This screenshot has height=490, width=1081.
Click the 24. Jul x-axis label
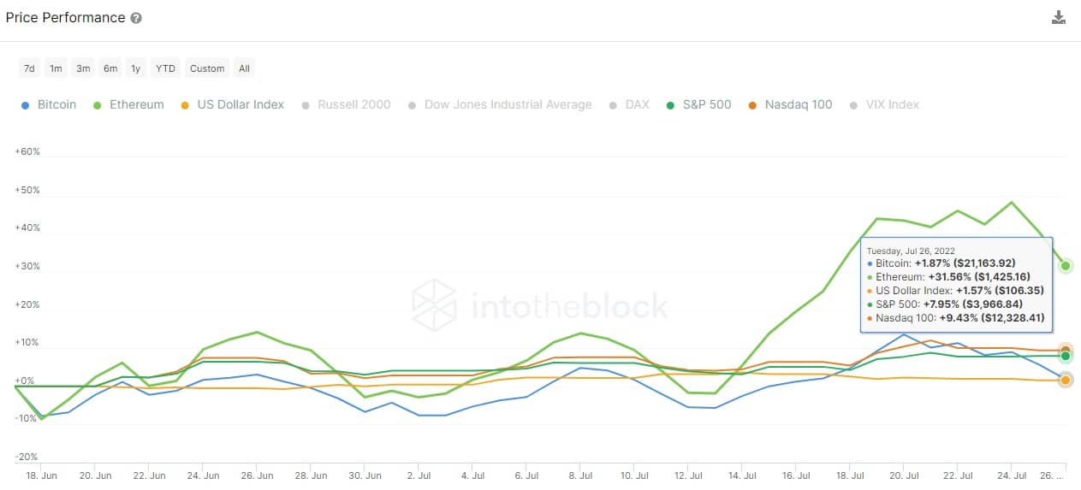[x=1012, y=475]
